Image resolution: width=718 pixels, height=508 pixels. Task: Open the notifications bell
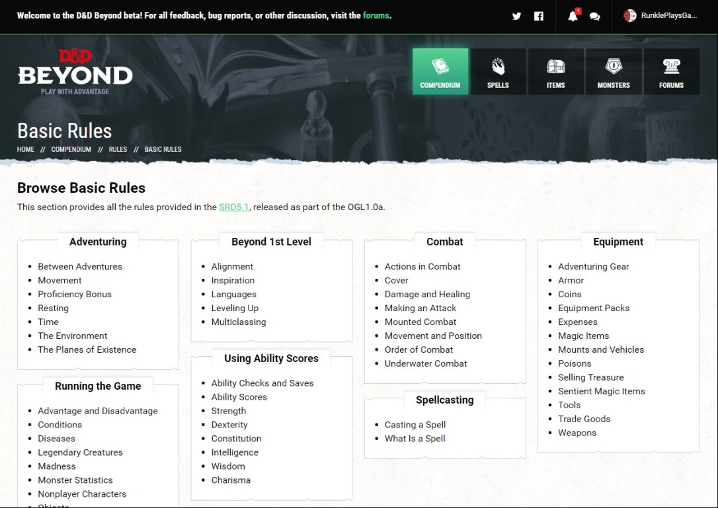point(573,16)
